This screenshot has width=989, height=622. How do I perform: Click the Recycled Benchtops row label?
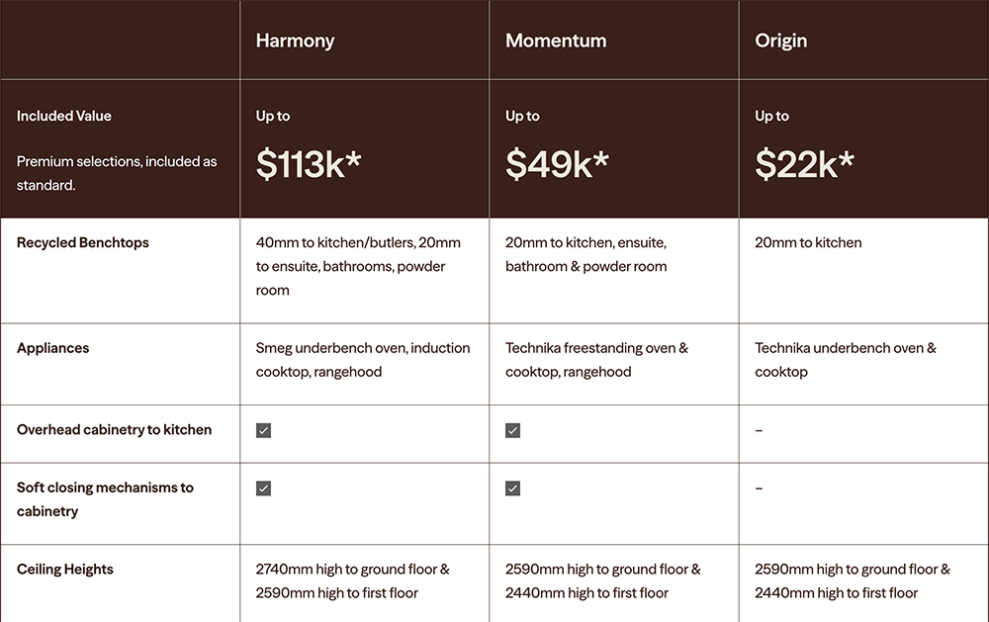tap(83, 242)
